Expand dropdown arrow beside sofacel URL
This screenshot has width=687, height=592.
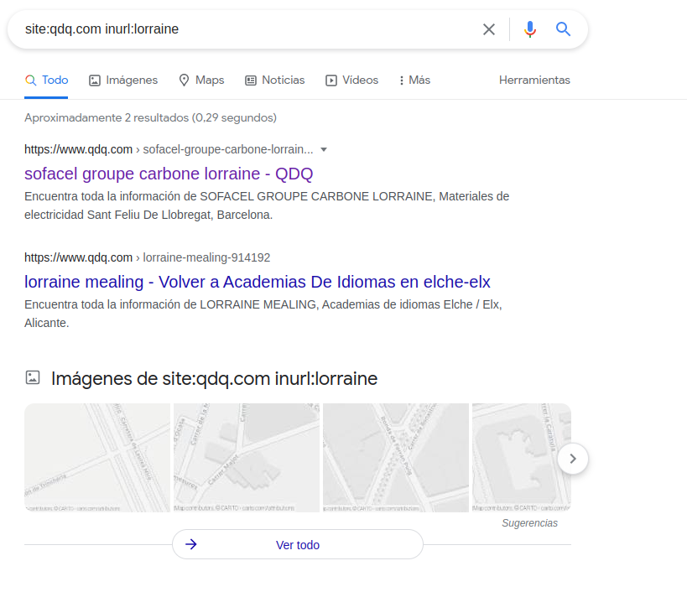(324, 150)
